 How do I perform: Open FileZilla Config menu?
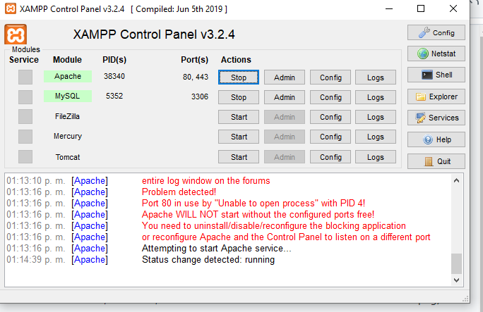(x=330, y=117)
